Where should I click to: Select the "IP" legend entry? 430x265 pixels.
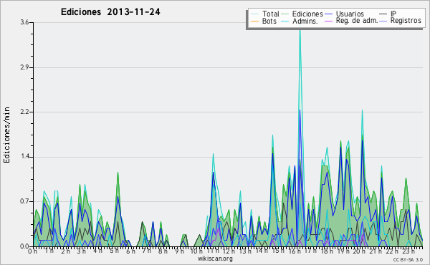(393, 14)
